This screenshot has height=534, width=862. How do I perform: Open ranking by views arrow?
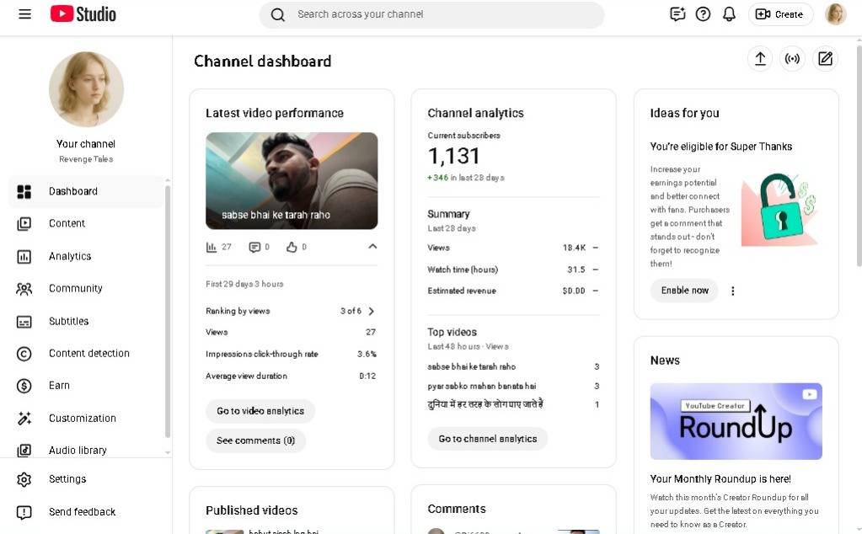[x=372, y=311]
